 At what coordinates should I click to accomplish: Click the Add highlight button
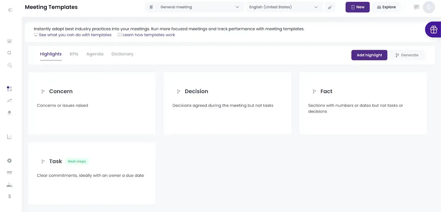369,55
